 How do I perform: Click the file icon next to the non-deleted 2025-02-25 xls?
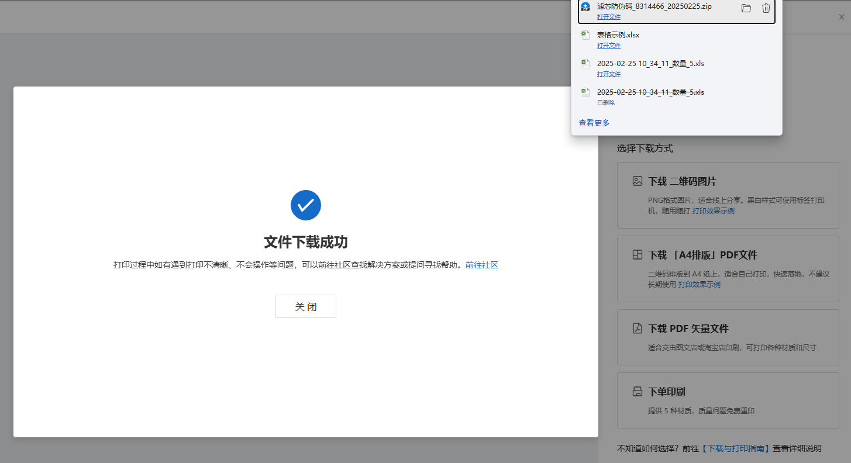(x=585, y=64)
